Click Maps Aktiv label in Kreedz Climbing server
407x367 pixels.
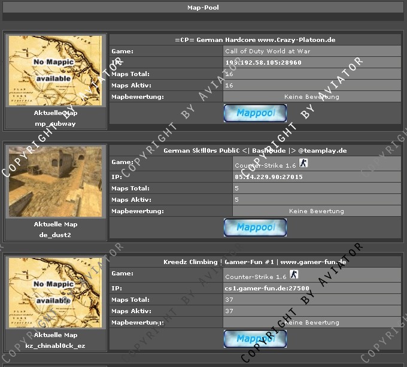tap(131, 311)
